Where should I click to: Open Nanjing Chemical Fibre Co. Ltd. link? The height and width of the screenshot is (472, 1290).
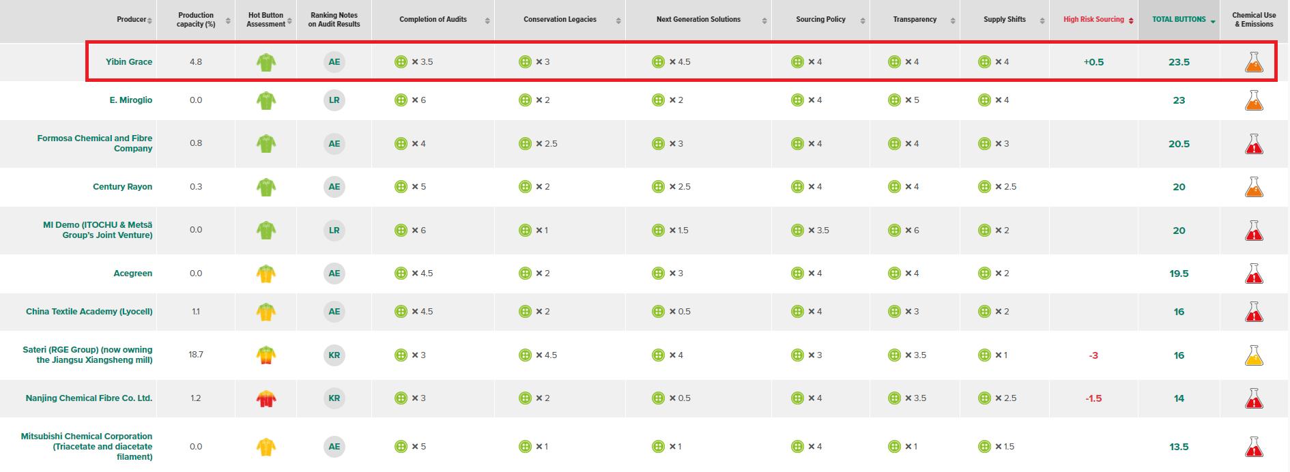(89, 398)
